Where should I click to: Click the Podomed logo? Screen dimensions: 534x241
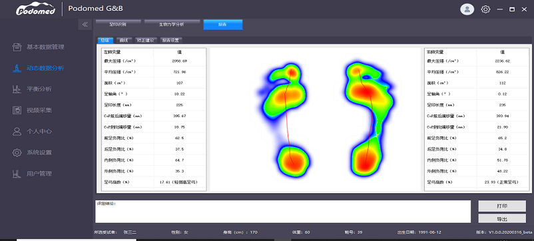coord(35,9)
